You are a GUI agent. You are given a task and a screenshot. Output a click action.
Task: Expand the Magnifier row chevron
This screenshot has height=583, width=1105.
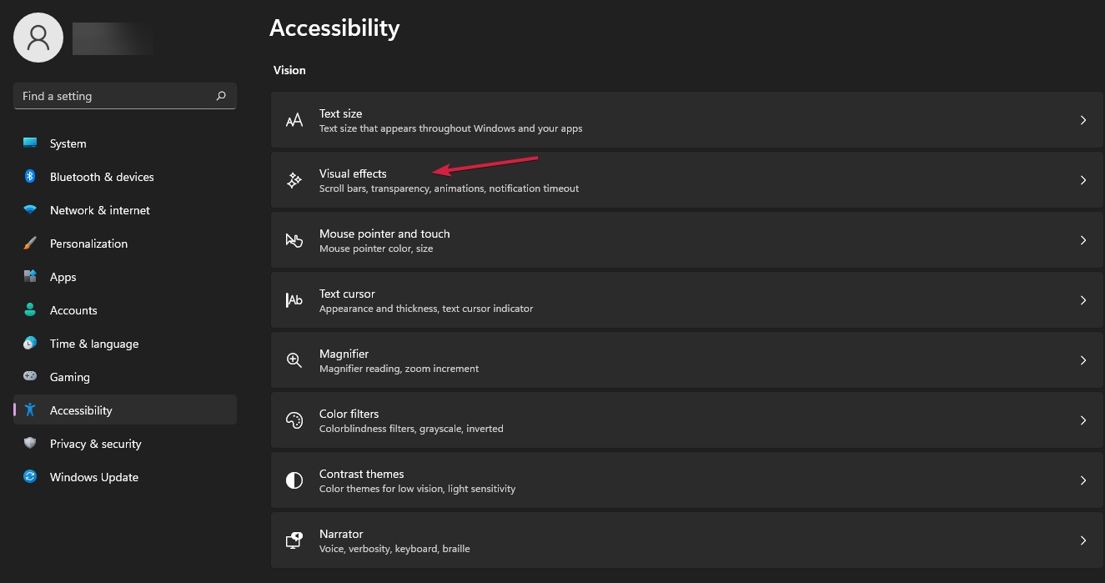(1082, 359)
